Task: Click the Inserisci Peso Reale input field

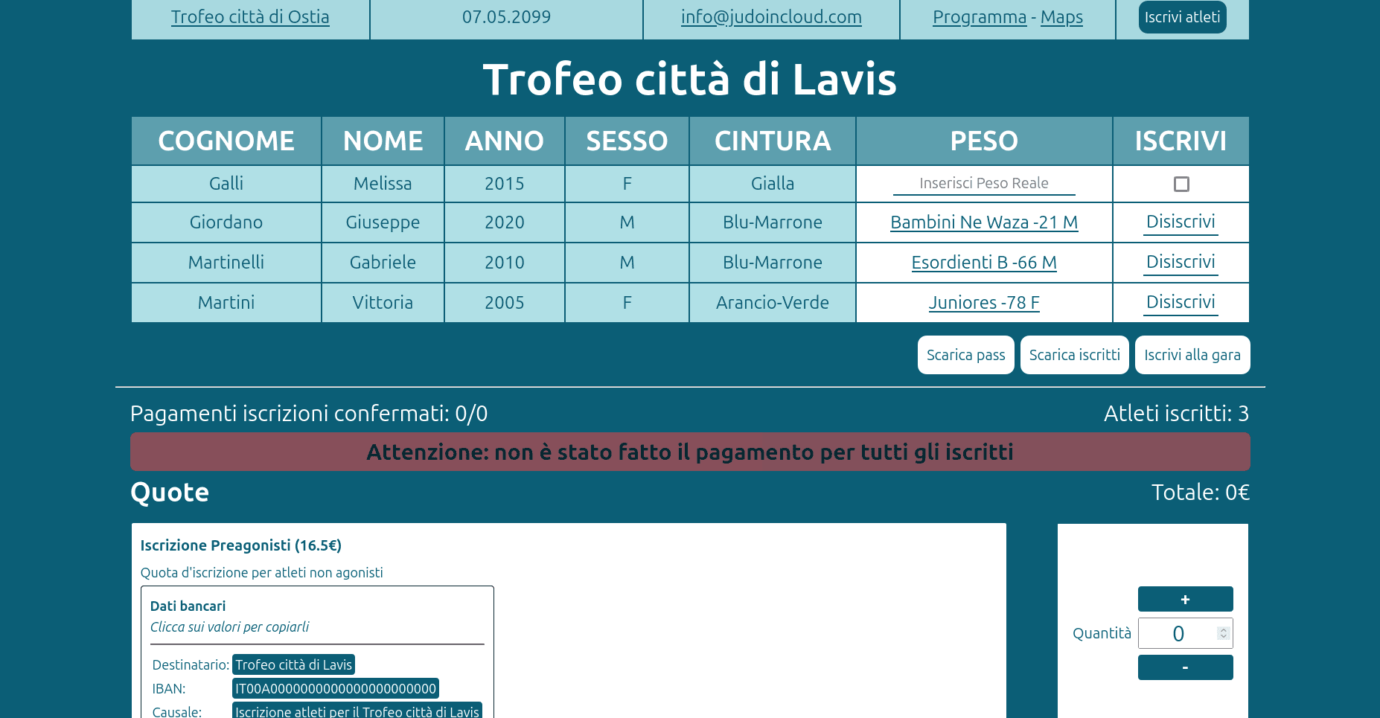Action: (983, 184)
